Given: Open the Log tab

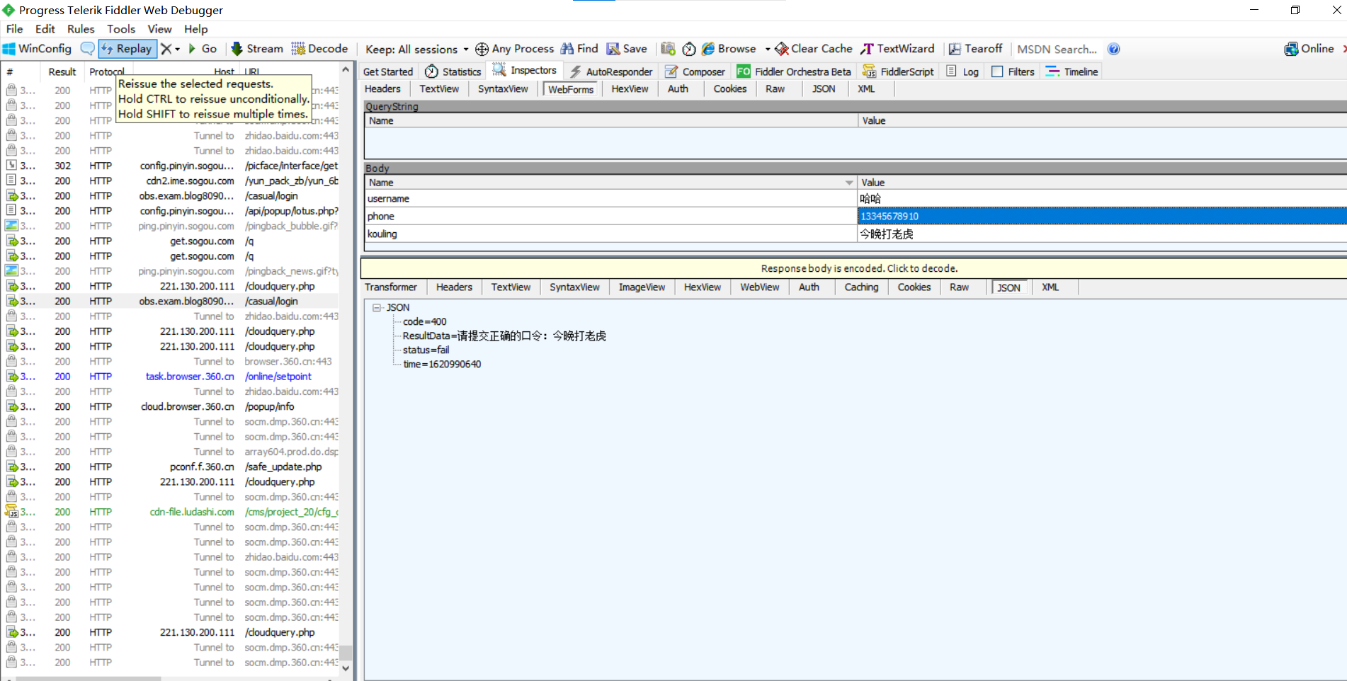Looking at the screenshot, I should [x=962, y=71].
